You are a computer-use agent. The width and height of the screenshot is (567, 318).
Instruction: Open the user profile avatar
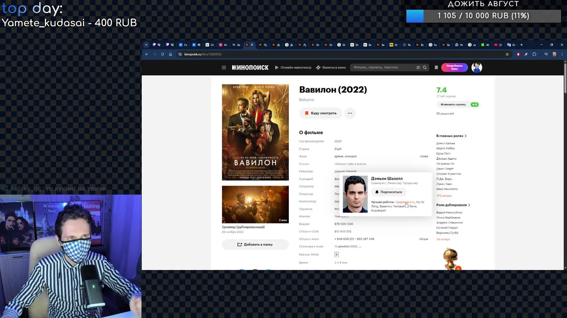(x=477, y=68)
